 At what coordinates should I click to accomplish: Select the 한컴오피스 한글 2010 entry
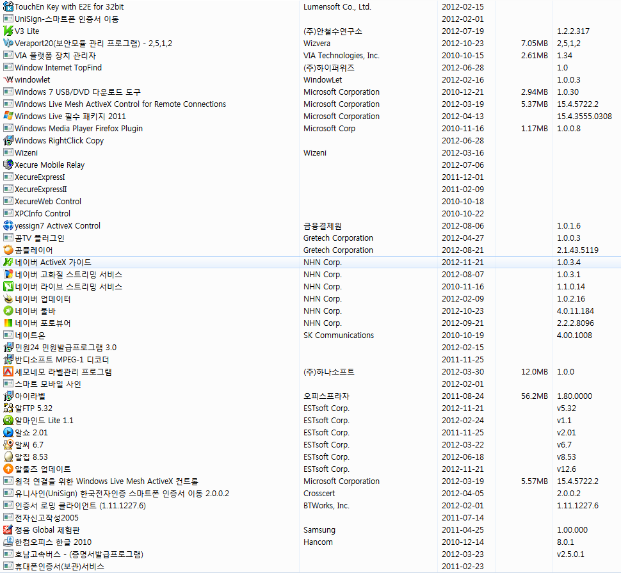(x=53, y=542)
